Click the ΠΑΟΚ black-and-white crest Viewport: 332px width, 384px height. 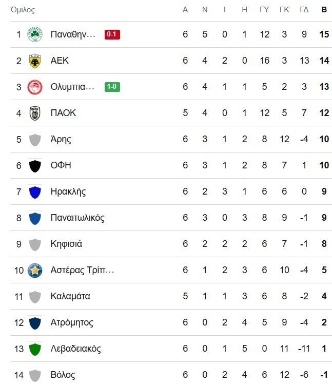[35, 113]
